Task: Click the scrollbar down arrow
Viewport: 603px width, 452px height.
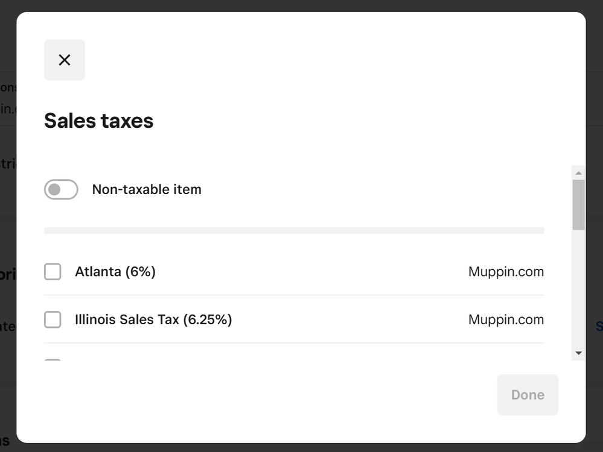Action: point(579,353)
